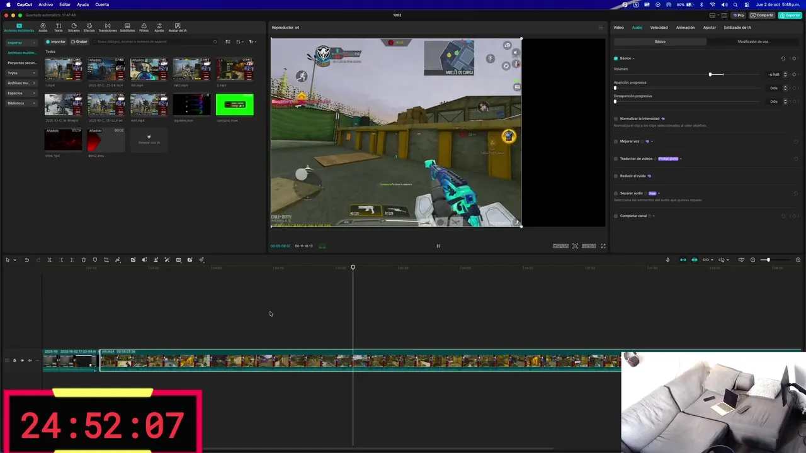Open the Subtítulos panel
Viewport: 806px width, 453px height.
point(127,27)
